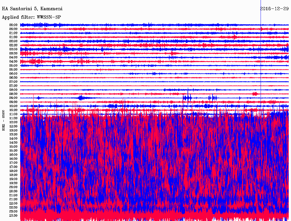Select the 04:00 time row label

click(x=13, y=58)
